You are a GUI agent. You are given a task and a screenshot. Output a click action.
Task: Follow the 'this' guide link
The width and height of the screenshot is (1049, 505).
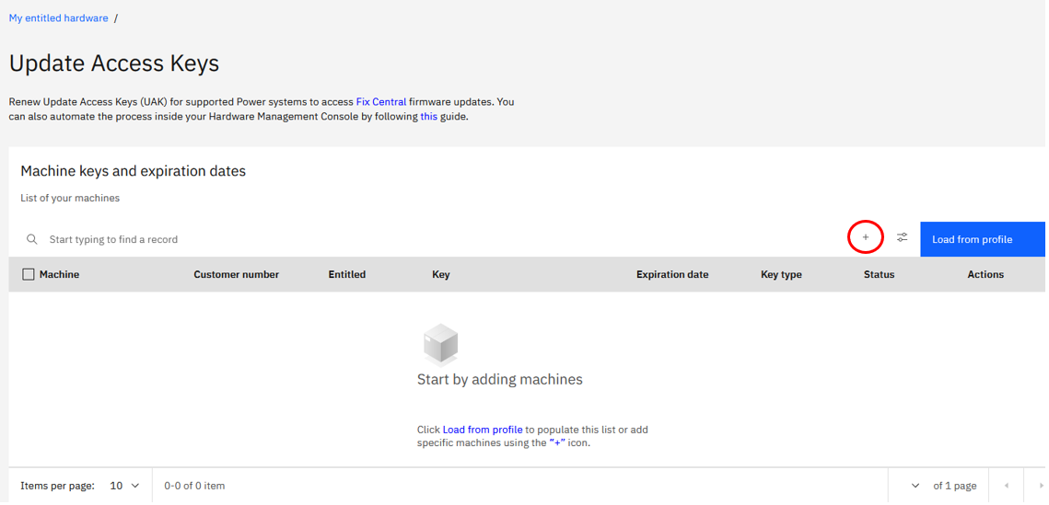tap(429, 116)
